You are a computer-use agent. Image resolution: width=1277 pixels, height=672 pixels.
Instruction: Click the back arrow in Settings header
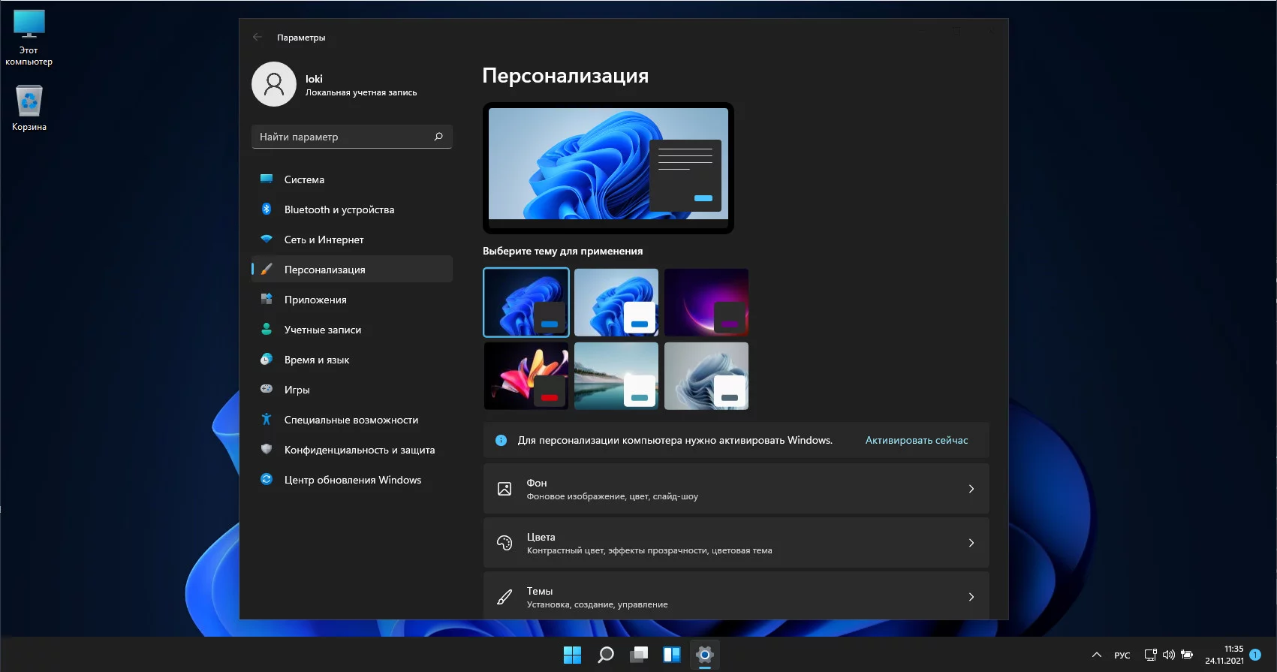coord(258,37)
